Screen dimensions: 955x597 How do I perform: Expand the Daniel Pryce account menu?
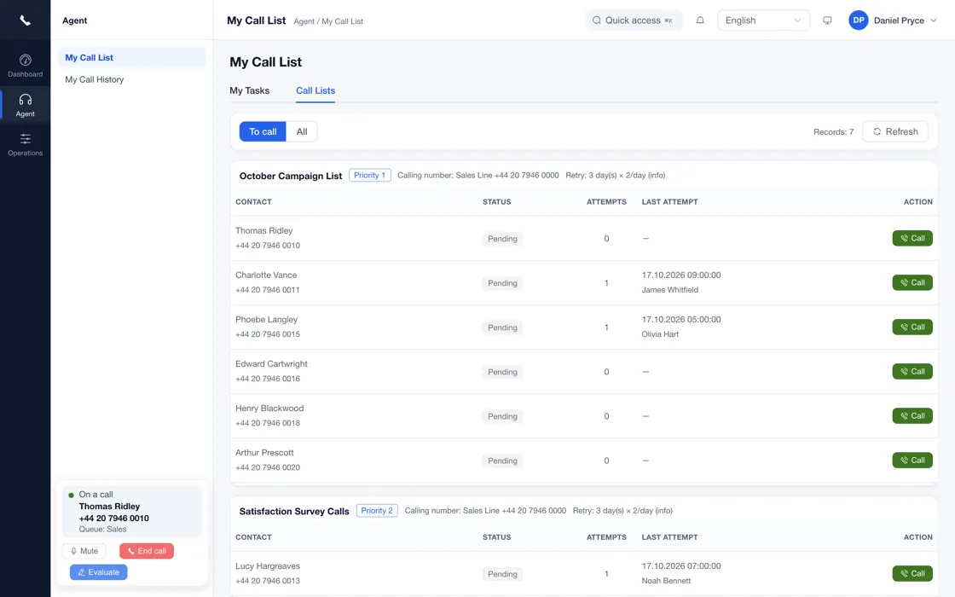coord(905,20)
